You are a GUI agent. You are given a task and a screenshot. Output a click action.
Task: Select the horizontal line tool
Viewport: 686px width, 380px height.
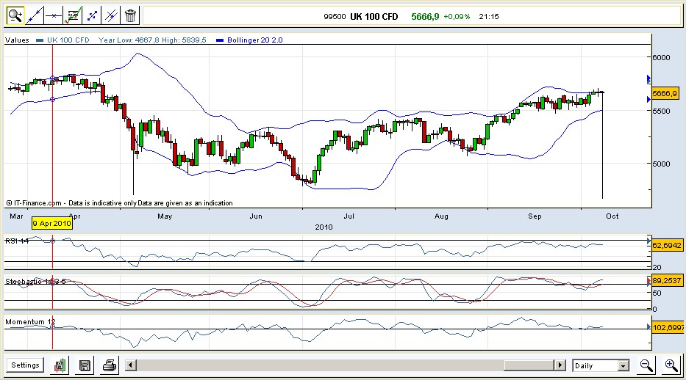point(54,16)
